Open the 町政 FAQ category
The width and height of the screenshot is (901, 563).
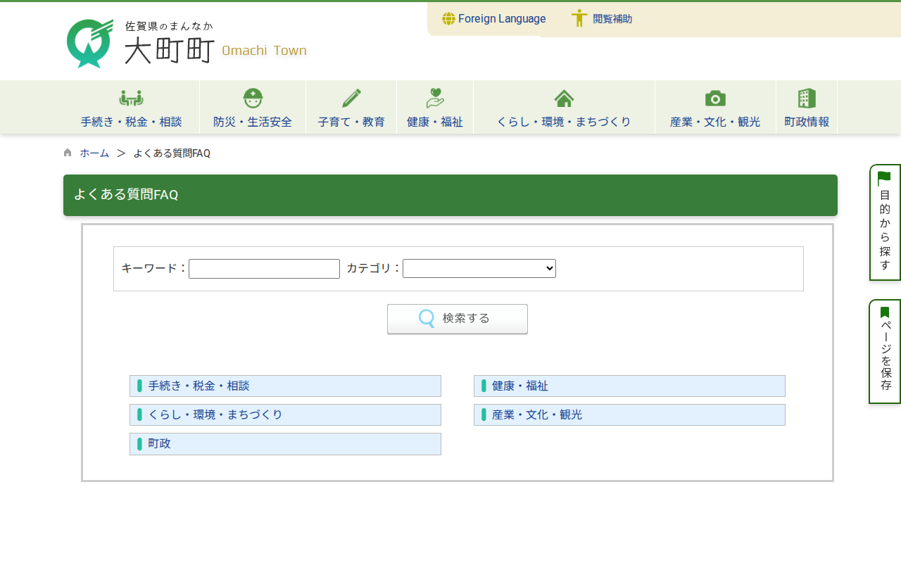tap(159, 444)
